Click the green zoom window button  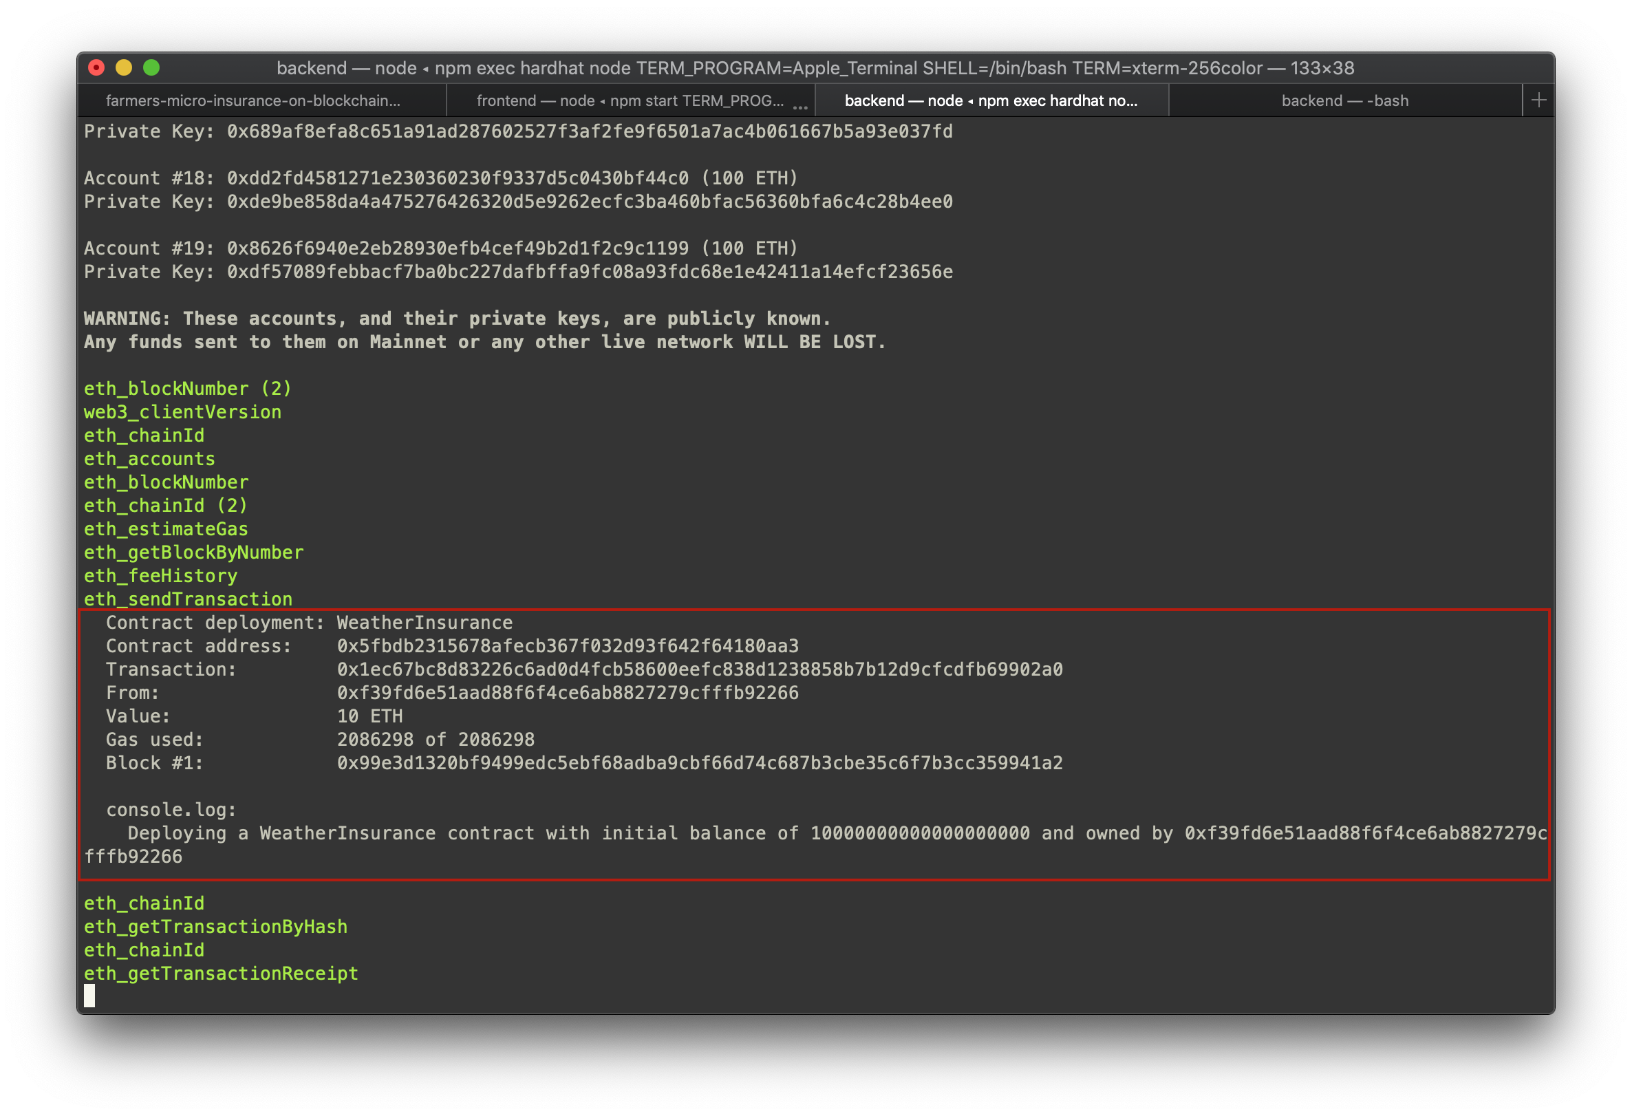point(151,67)
